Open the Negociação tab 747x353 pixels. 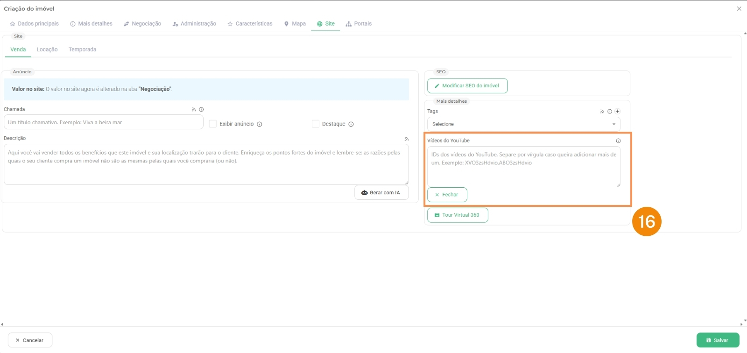click(142, 24)
